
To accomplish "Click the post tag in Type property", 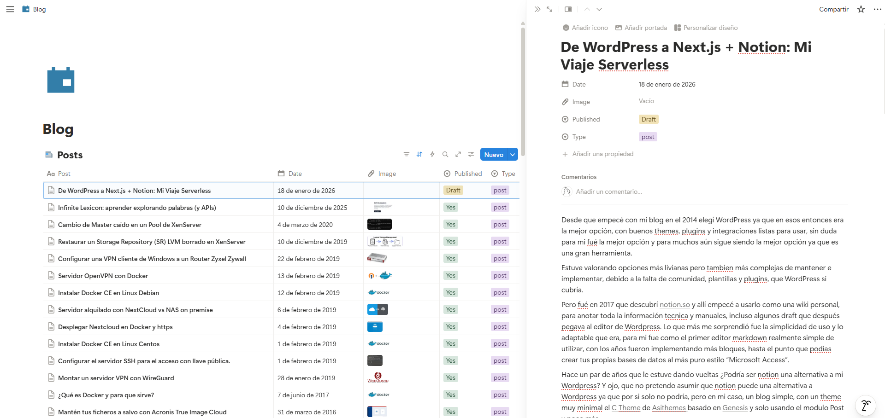I will [648, 137].
